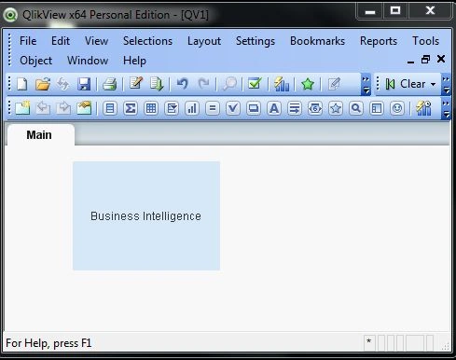Click the Print icon
Viewport: 456px width, 360px height.
point(109,84)
